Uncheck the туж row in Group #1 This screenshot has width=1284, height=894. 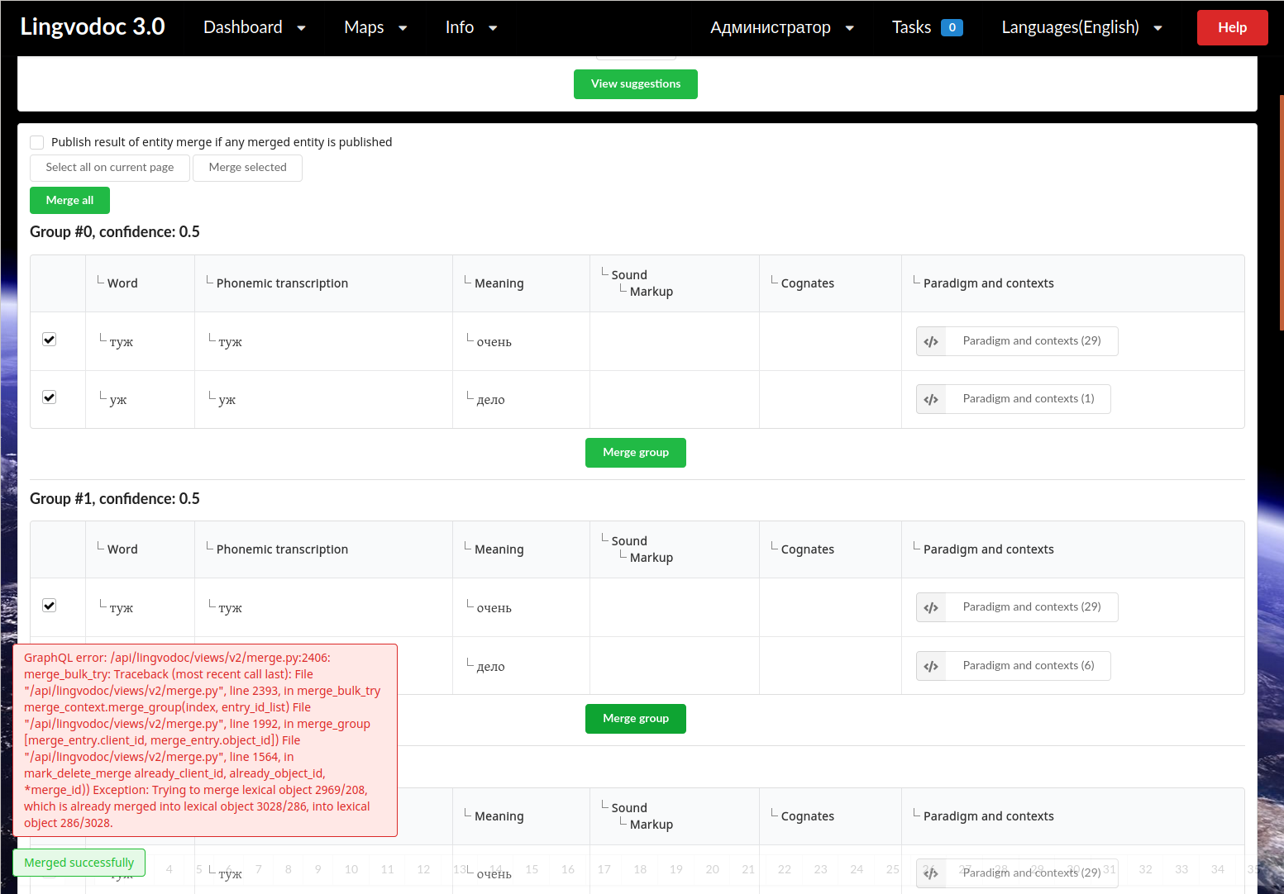(50, 606)
